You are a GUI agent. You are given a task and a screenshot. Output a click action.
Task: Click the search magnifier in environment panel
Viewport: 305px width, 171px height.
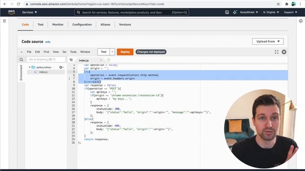[21, 60]
